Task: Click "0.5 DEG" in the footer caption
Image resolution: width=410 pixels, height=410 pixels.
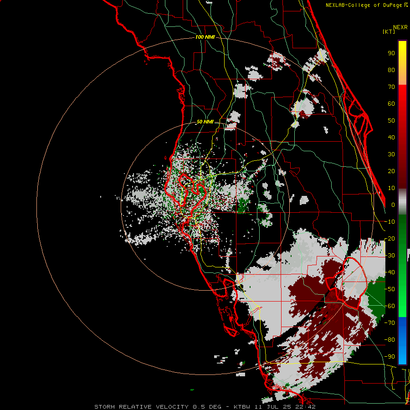Action: 207,407
